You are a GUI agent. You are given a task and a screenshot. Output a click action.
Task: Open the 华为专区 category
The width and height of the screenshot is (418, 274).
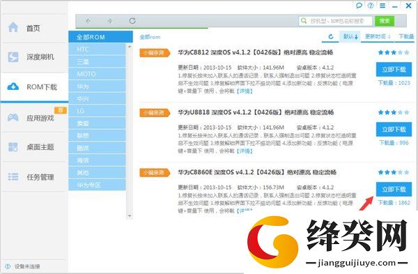(97, 185)
